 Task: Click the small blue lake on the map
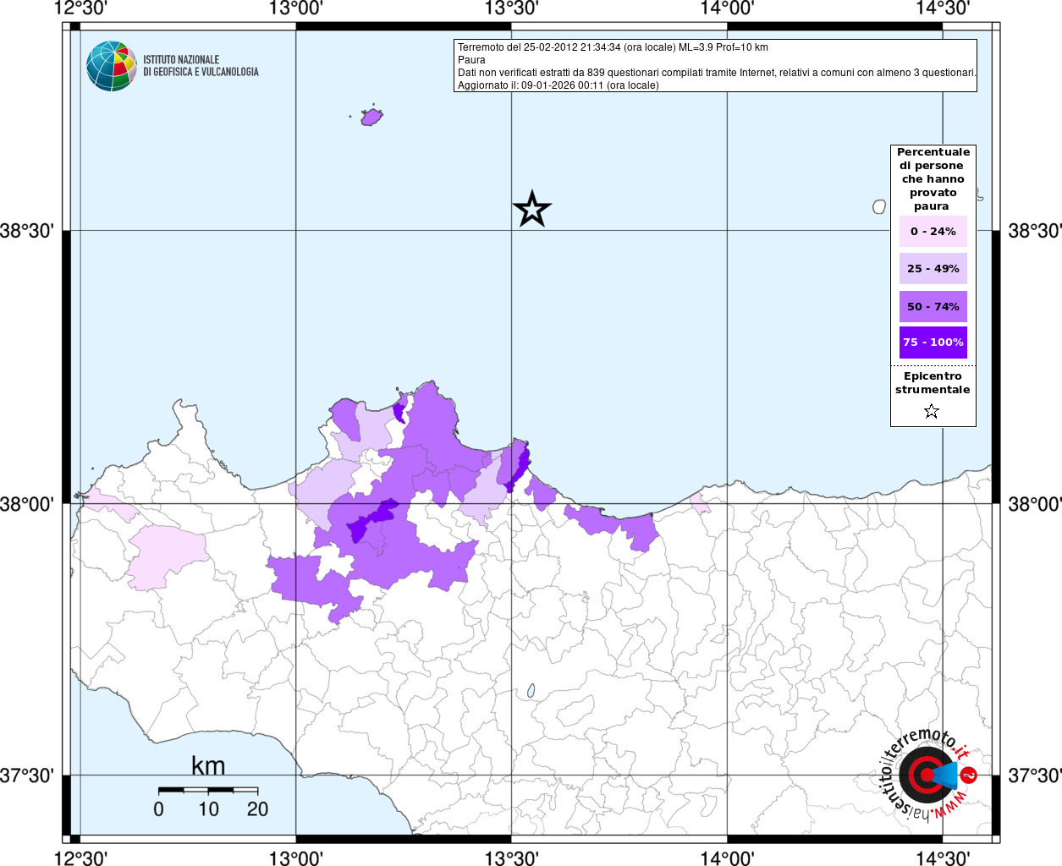(531, 691)
